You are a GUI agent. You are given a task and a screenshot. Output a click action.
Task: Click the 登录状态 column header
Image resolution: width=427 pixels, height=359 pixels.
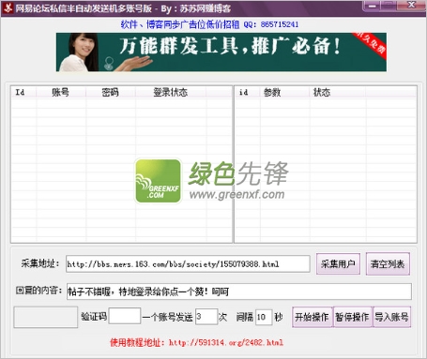(171, 92)
